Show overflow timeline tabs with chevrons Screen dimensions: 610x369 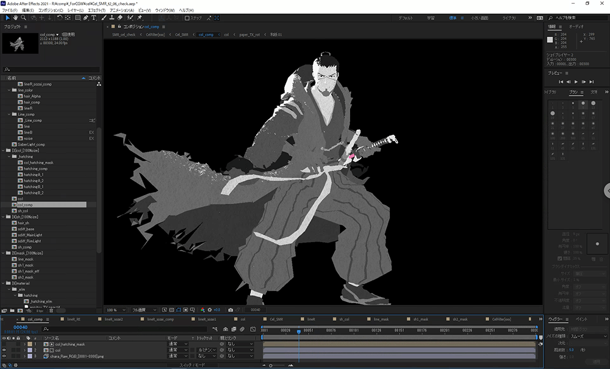pos(540,319)
